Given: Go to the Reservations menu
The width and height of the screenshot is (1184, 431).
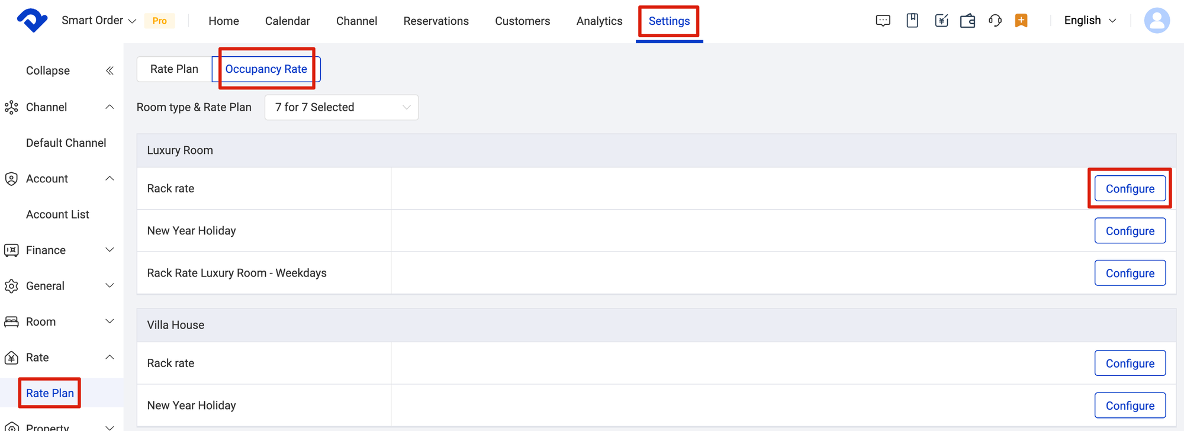Looking at the screenshot, I should click(436, 21).
